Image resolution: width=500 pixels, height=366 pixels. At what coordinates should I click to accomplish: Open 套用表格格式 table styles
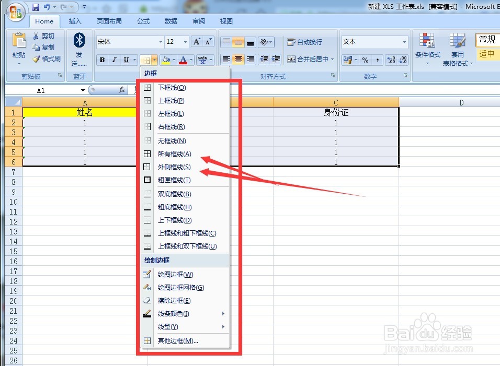[457, 49]
